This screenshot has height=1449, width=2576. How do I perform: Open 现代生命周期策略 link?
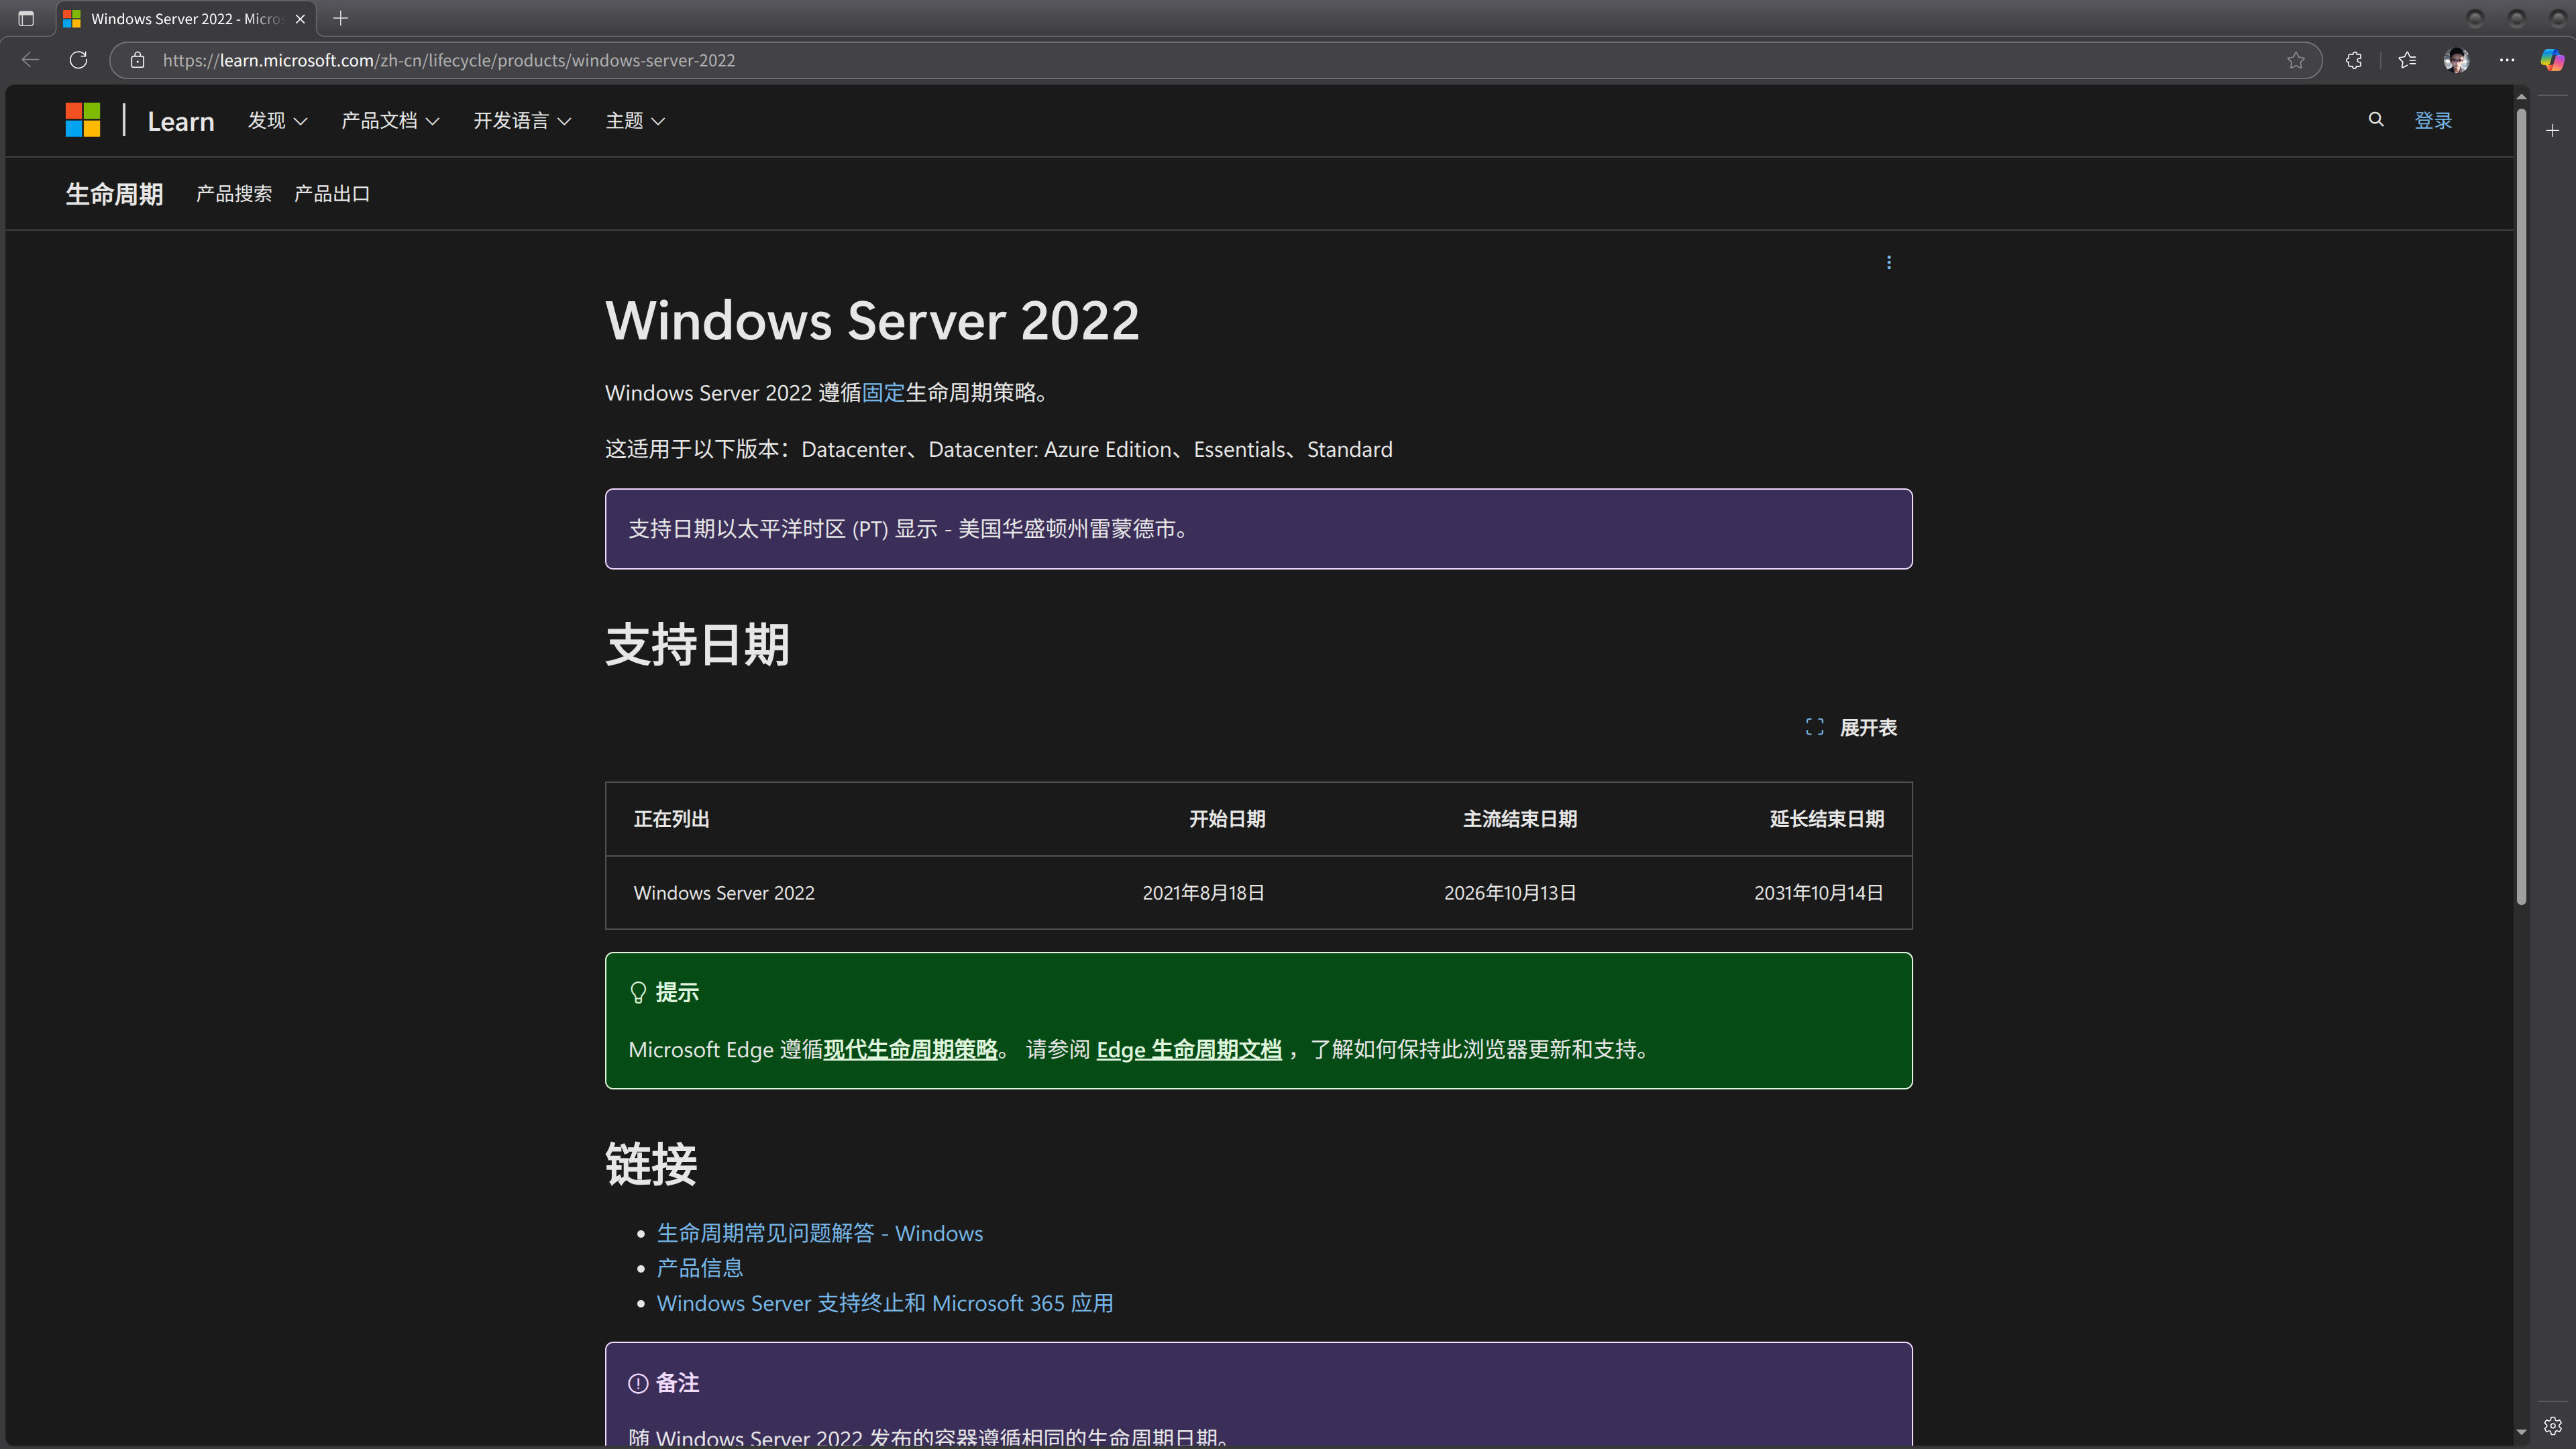(x=910, y=1049)
